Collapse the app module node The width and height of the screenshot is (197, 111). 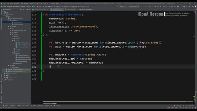pos(3,12)
